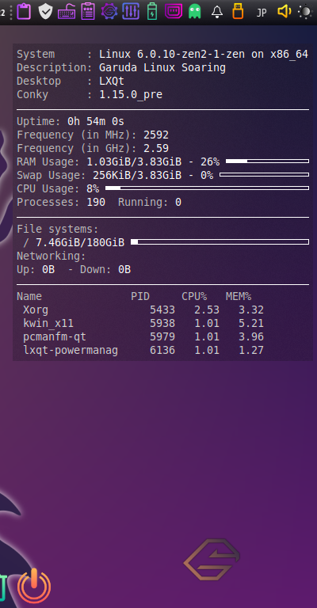The image size is (317, 608).
Task: Open the purple clipboard tray icon
Action: pos(24,12)
